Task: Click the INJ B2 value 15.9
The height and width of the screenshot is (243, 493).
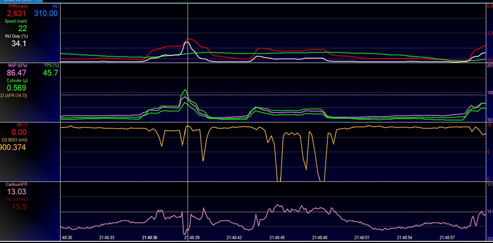Action: click(x=19, y=207)
